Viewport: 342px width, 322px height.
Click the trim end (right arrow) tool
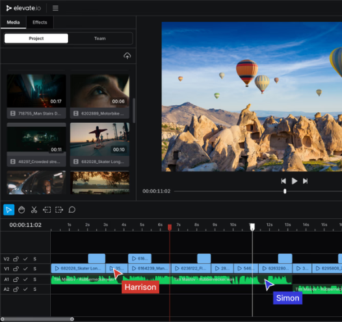59,210
